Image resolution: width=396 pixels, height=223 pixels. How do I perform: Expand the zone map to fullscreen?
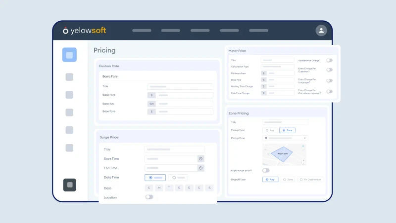303,147
